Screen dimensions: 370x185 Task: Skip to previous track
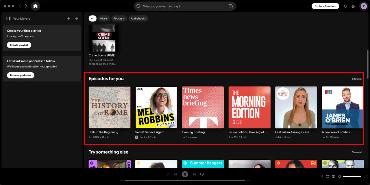point(176,174)
